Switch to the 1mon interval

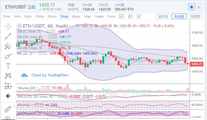[111, 16]
